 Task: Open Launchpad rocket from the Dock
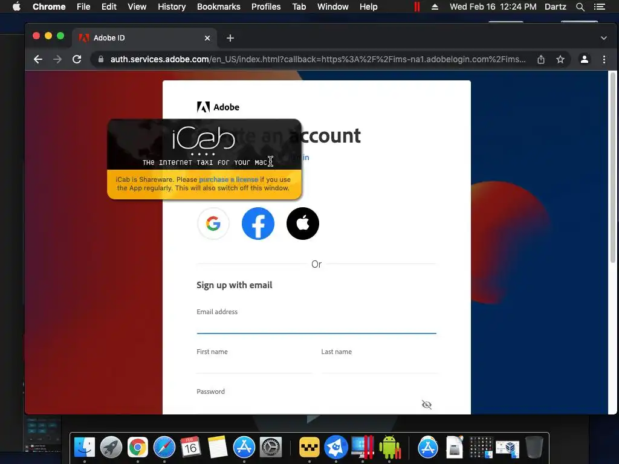[x=111, y=447]
